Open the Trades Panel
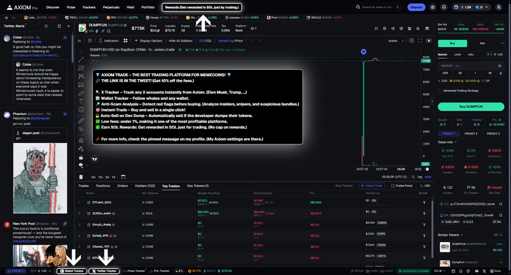 tap(401, 186)
